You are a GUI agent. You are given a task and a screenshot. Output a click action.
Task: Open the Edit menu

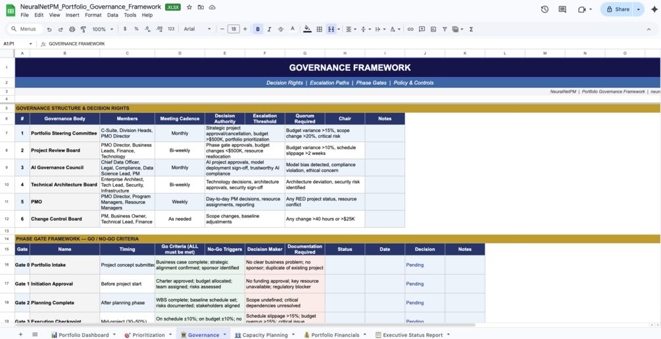[x=39, y=15]
